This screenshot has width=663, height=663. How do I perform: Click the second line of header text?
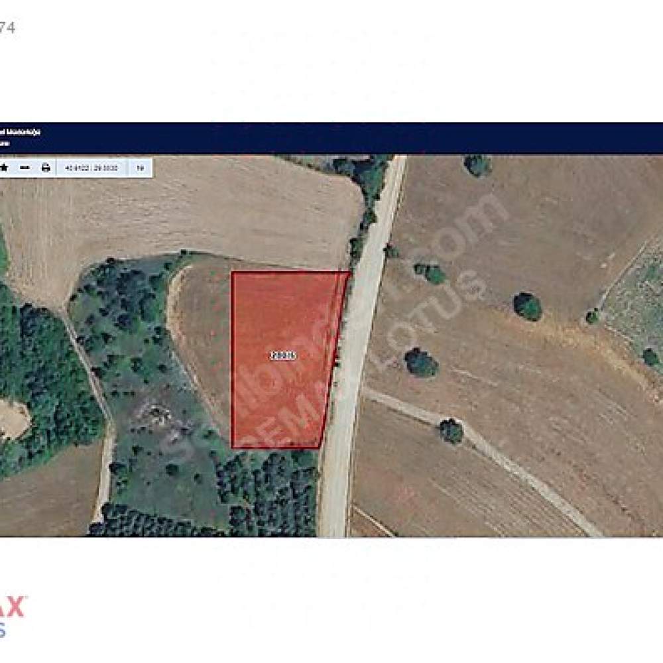pos(4,143)
